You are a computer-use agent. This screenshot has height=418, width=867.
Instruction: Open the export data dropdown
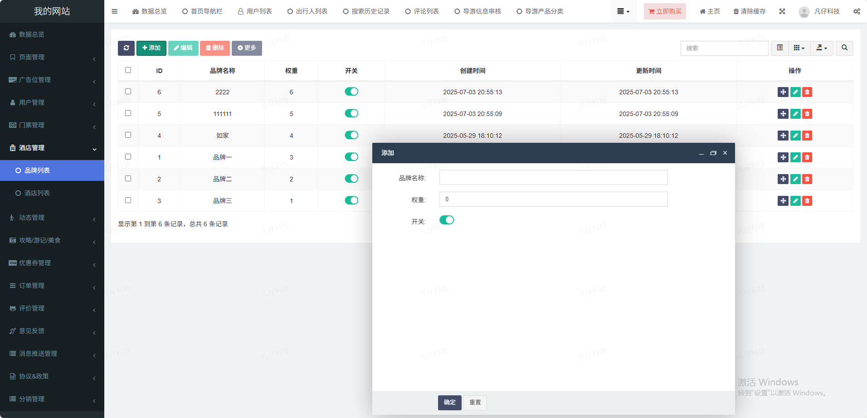click(x=822, y=48)
